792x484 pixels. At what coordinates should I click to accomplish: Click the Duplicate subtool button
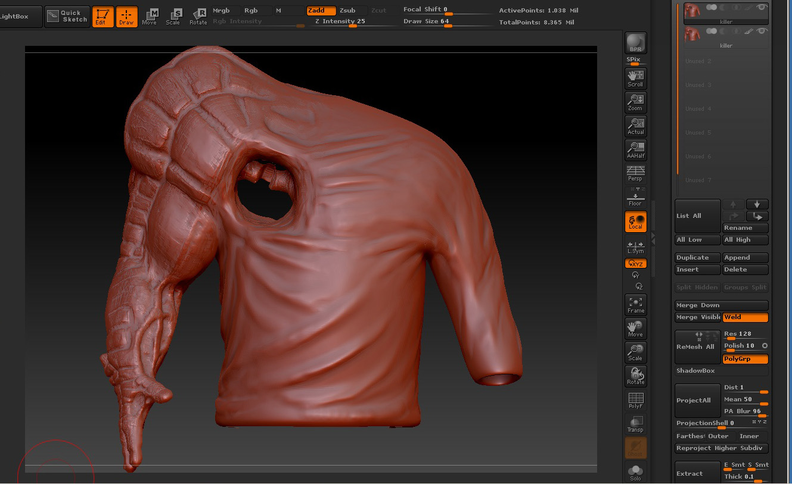(697, 258)
